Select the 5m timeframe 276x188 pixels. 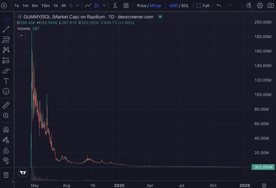[x=34, y=6]
